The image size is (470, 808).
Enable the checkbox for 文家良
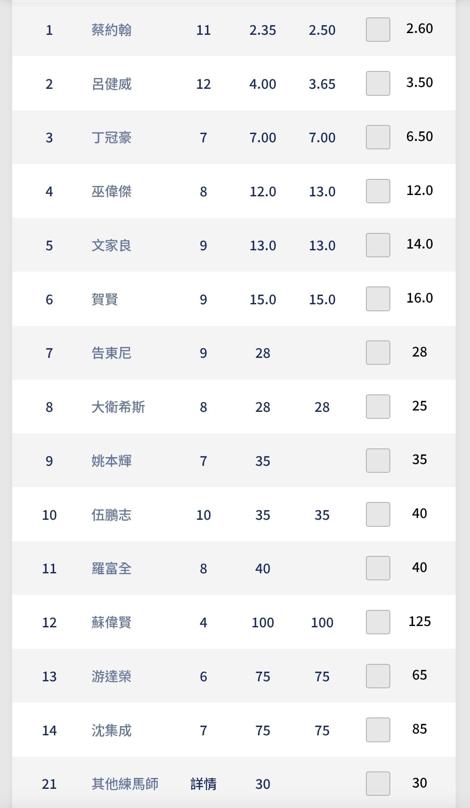[x=378, y=245]
